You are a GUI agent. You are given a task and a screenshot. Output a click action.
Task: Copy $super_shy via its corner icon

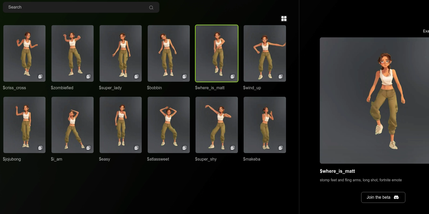coord(233,148)
